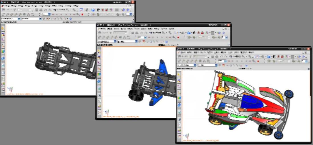Image resolution: width=313 pixels, height=145 pixels.
Task: Open the File menu in the middle window
Action: 103,29
